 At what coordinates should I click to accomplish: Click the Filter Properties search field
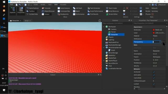(x=150, y=23)
